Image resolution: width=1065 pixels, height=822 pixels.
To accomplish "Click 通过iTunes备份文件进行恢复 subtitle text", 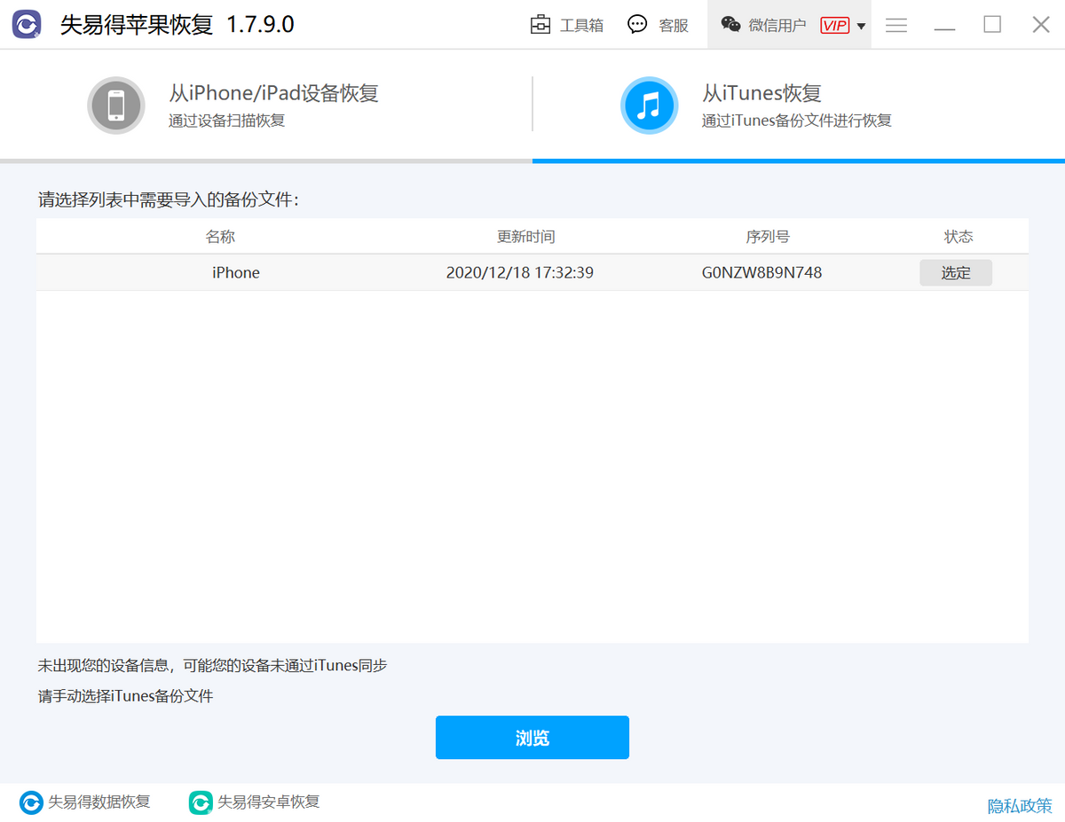I will 796,121.
